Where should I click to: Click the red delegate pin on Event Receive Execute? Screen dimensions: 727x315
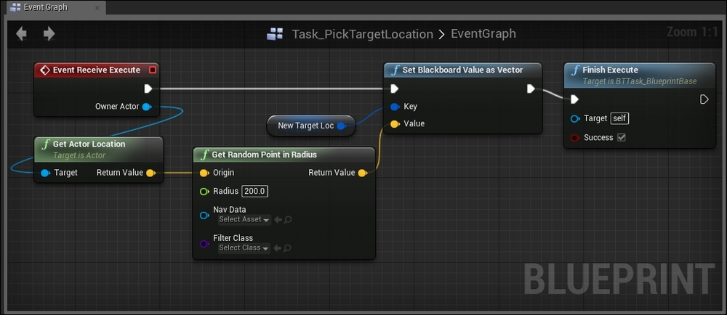pos(152,70)
